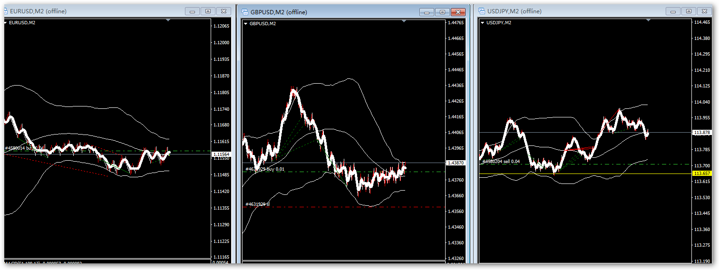Restore the EURUSD,M2 chart window
The width and height of the screenshot is (719, 270).
208,11
